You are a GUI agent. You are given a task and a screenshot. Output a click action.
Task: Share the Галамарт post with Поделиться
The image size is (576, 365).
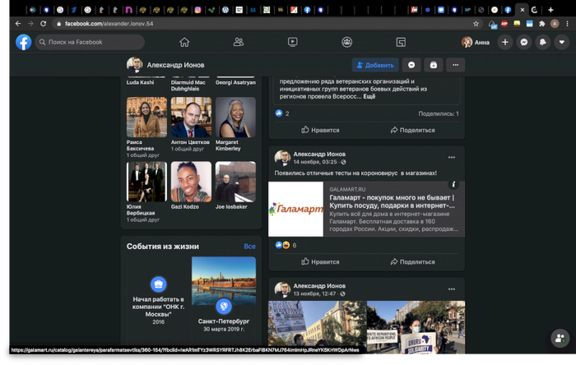[x=413, y=261]
